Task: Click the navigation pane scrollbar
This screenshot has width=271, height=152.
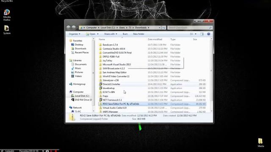Action: (x=93, y=73)
